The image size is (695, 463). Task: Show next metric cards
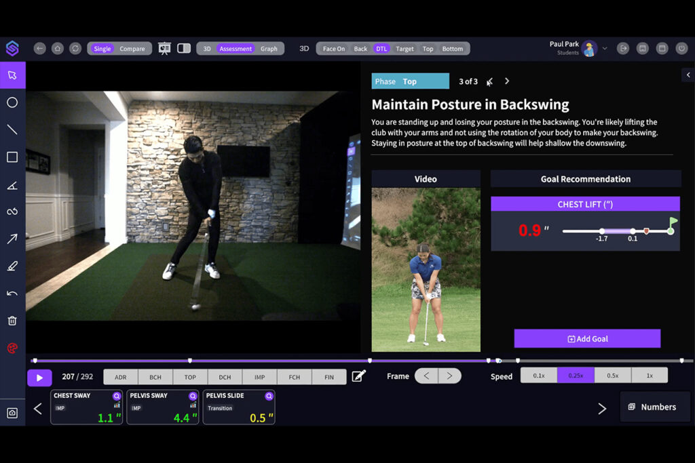click(602, 409)
